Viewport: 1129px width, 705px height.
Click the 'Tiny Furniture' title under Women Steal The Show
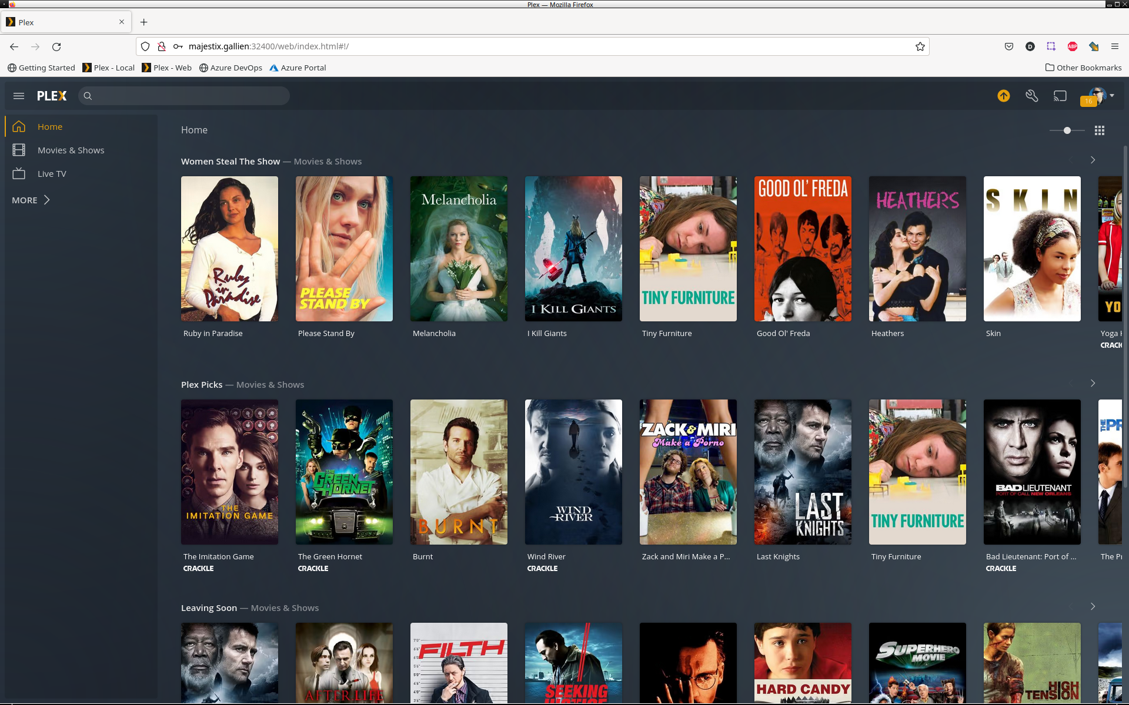(x=667, y=333)
